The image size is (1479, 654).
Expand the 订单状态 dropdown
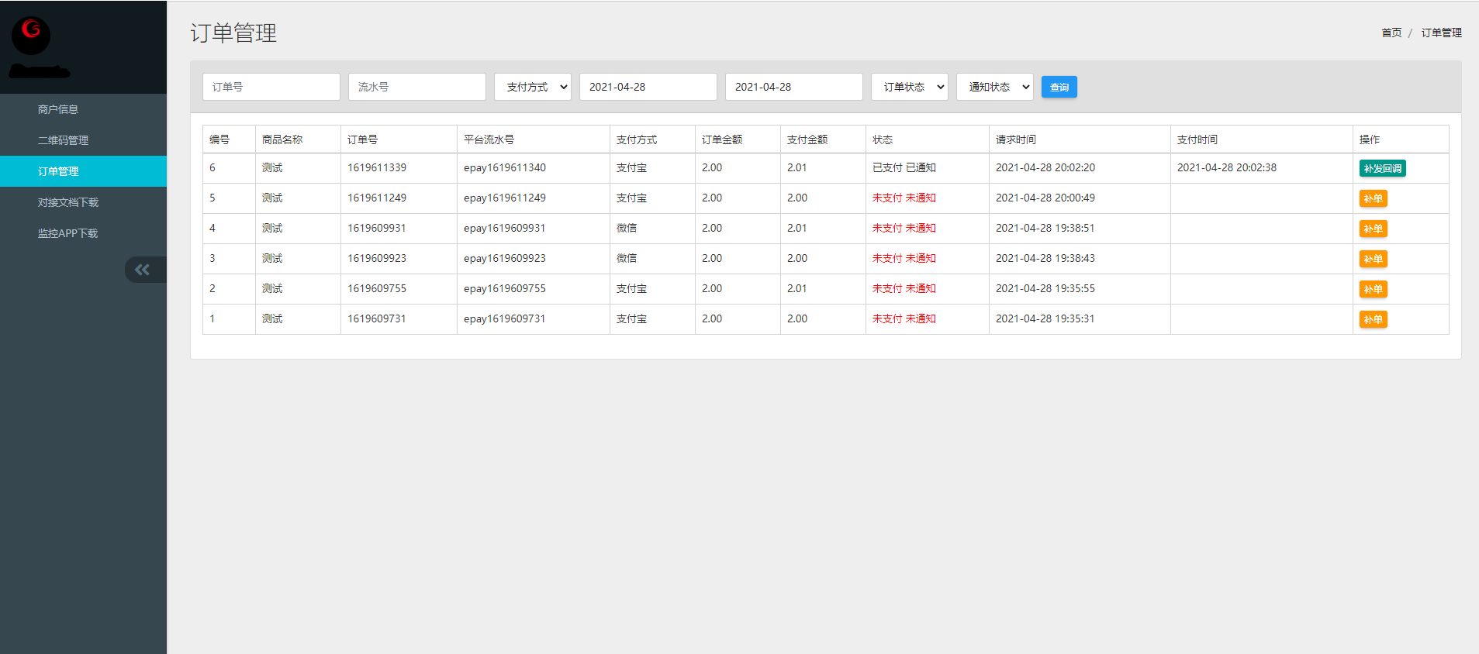point(909,87)
